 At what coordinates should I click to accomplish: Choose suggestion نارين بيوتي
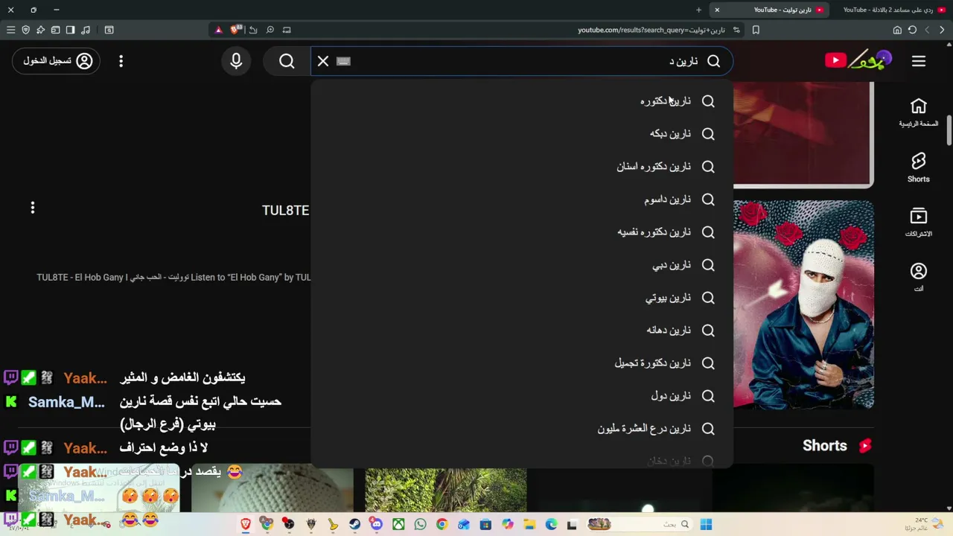click(x=522, y=298)
